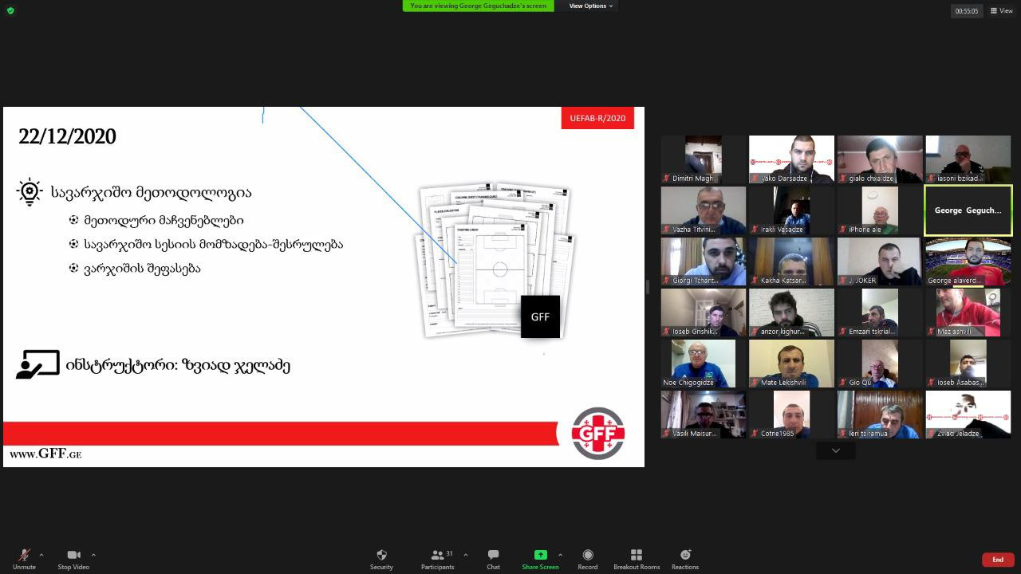Viewport: 1021px width, 574px height.
Task: Click the green encryption shield icon
Action: 10,10
